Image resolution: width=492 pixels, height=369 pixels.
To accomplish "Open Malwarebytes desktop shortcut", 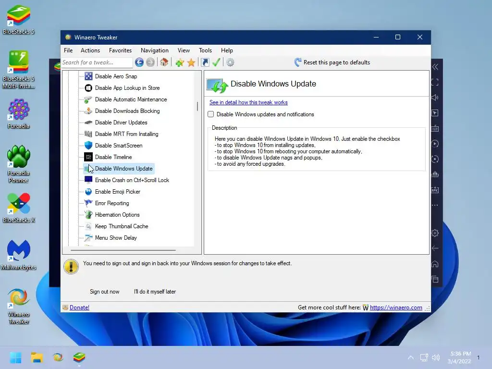I will tap(19, 255).
